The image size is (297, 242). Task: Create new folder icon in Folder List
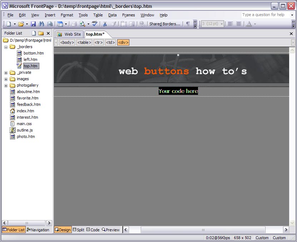coord(41,33)
